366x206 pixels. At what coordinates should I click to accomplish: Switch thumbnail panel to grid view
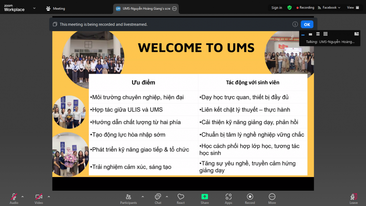click(325, 34)
